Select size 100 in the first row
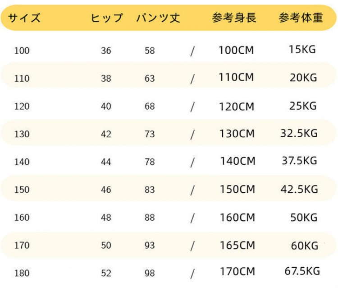 22,51
